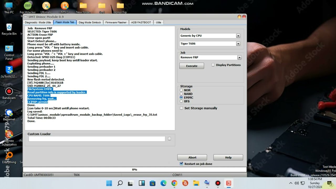Open volume control in system tray
Image resolution: width=336 pixels, height=189 pixels.
[297, 183]
